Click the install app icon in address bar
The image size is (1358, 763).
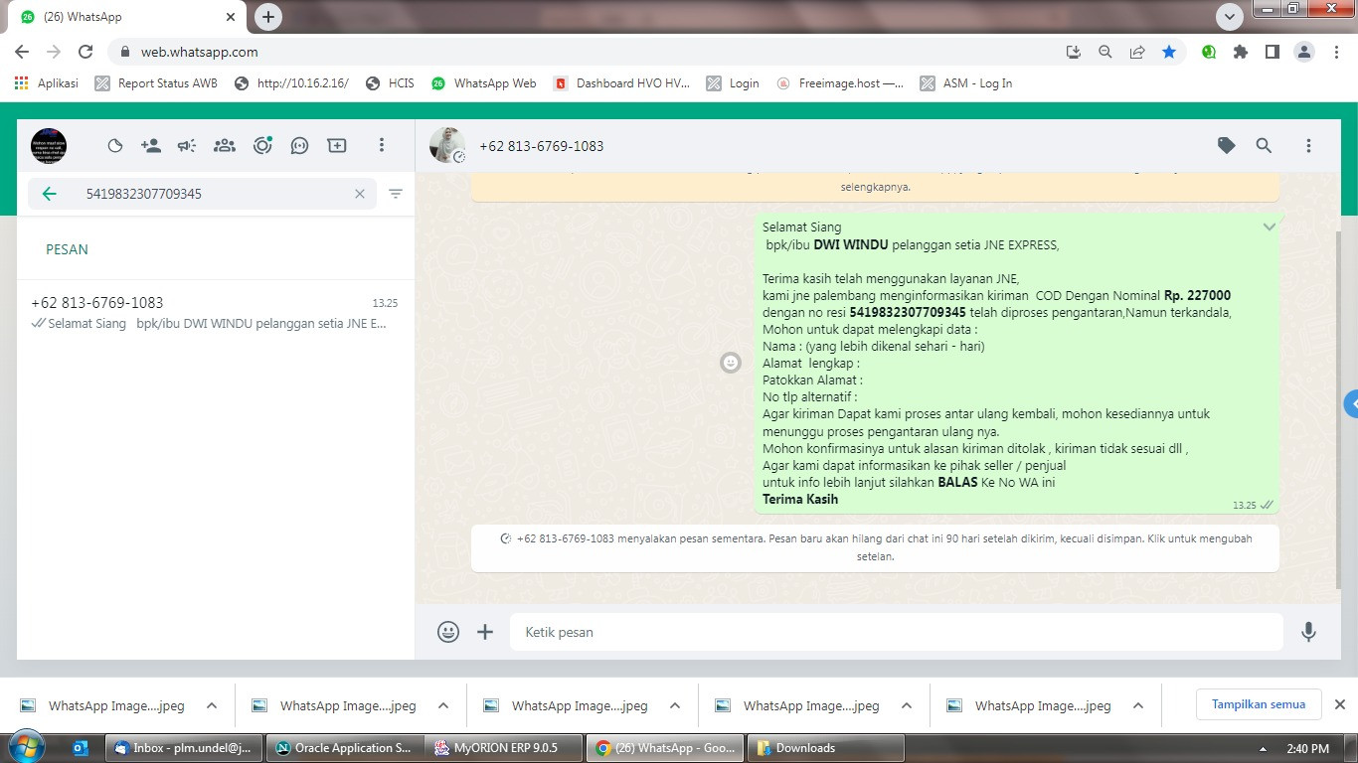click(1073, 52)
